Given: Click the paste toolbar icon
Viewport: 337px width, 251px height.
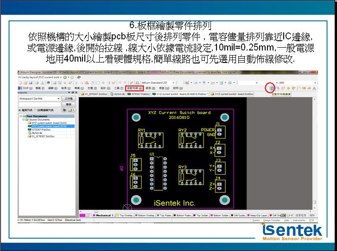Looking at the screenshot, I should click(x=87, y=83).
